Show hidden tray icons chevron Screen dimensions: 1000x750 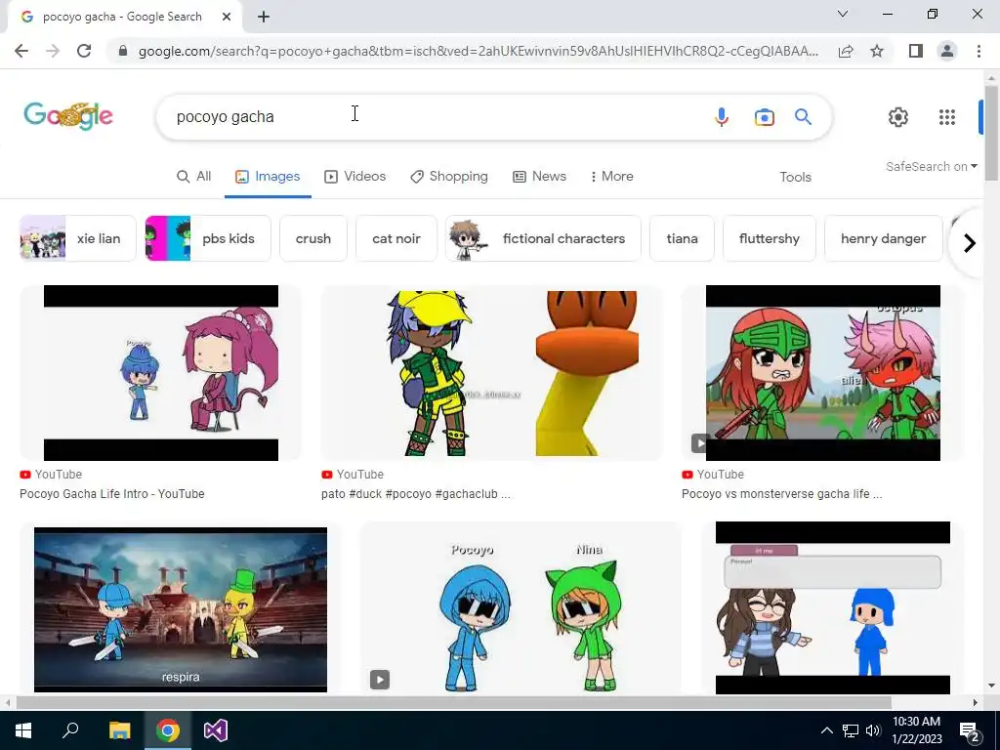coord(826,730)
